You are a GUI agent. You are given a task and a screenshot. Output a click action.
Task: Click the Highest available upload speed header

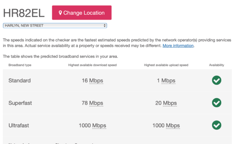[x=166, y=65]
